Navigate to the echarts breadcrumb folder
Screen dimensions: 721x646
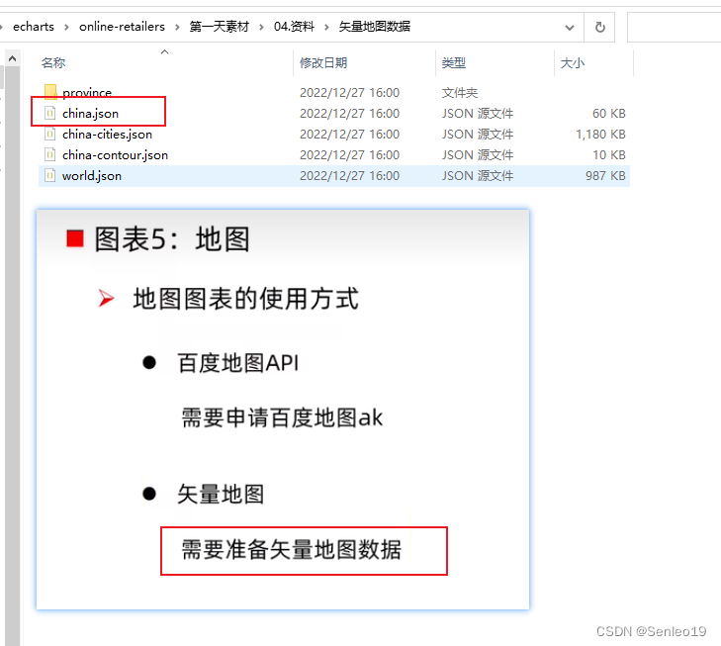click(x=34, y=27)
